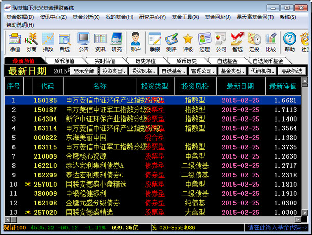Click the 券商 broker toolbar icon
The width and height of the screenshot is (312, 235).
tap(31, 43)
